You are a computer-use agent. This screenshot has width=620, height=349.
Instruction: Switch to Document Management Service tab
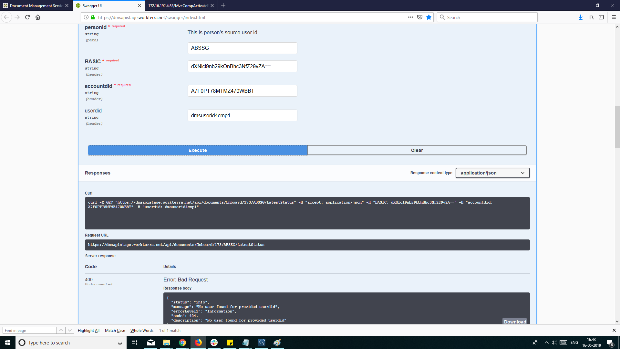[x=36, y=5]
